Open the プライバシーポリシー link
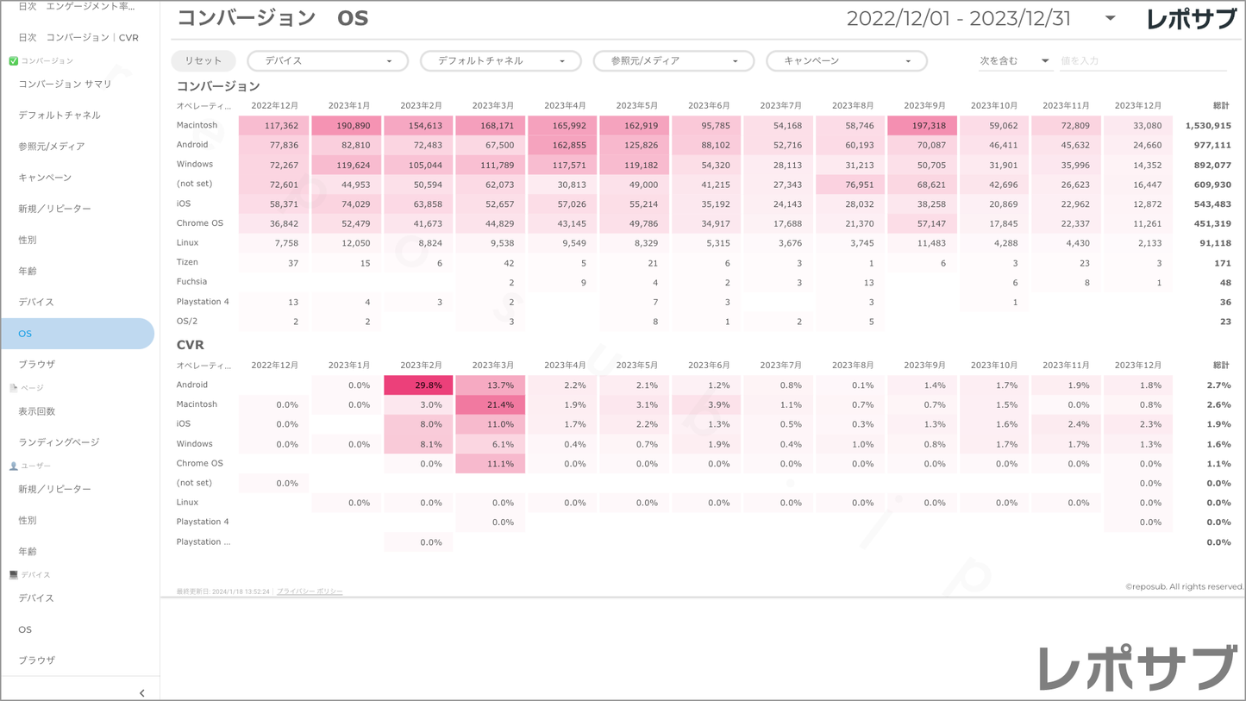1246x701 pixels. pos(310,591)
